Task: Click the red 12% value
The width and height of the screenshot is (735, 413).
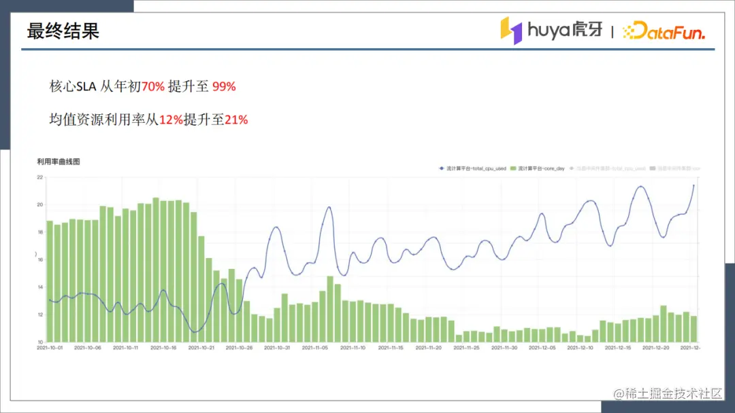Action: point(171,120)
